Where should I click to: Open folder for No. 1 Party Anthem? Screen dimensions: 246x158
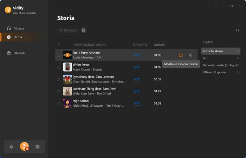[181, 55]
